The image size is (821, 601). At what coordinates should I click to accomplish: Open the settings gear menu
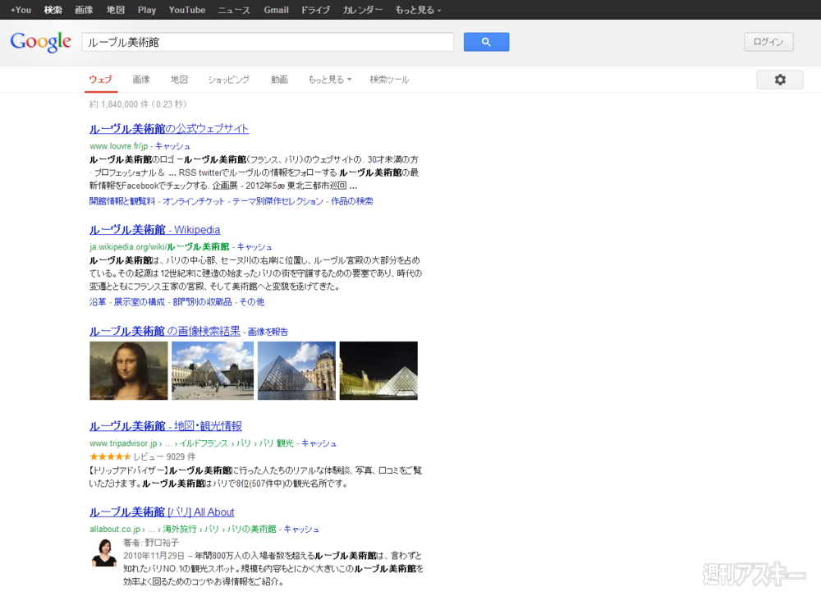coord(780,80)
